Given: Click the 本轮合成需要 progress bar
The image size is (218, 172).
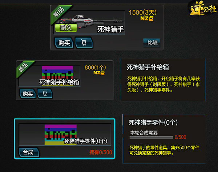Looking at the screenshot, I should coord(151,137).
